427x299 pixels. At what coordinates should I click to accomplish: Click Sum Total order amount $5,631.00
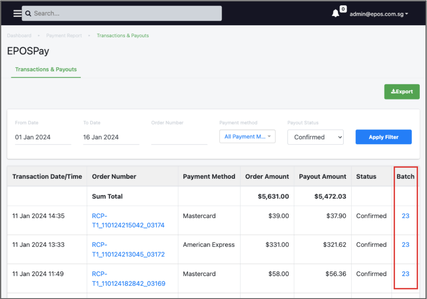tap(273, 196)
